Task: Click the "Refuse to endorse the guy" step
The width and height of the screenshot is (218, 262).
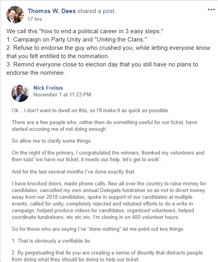Action: click(108, 52)
